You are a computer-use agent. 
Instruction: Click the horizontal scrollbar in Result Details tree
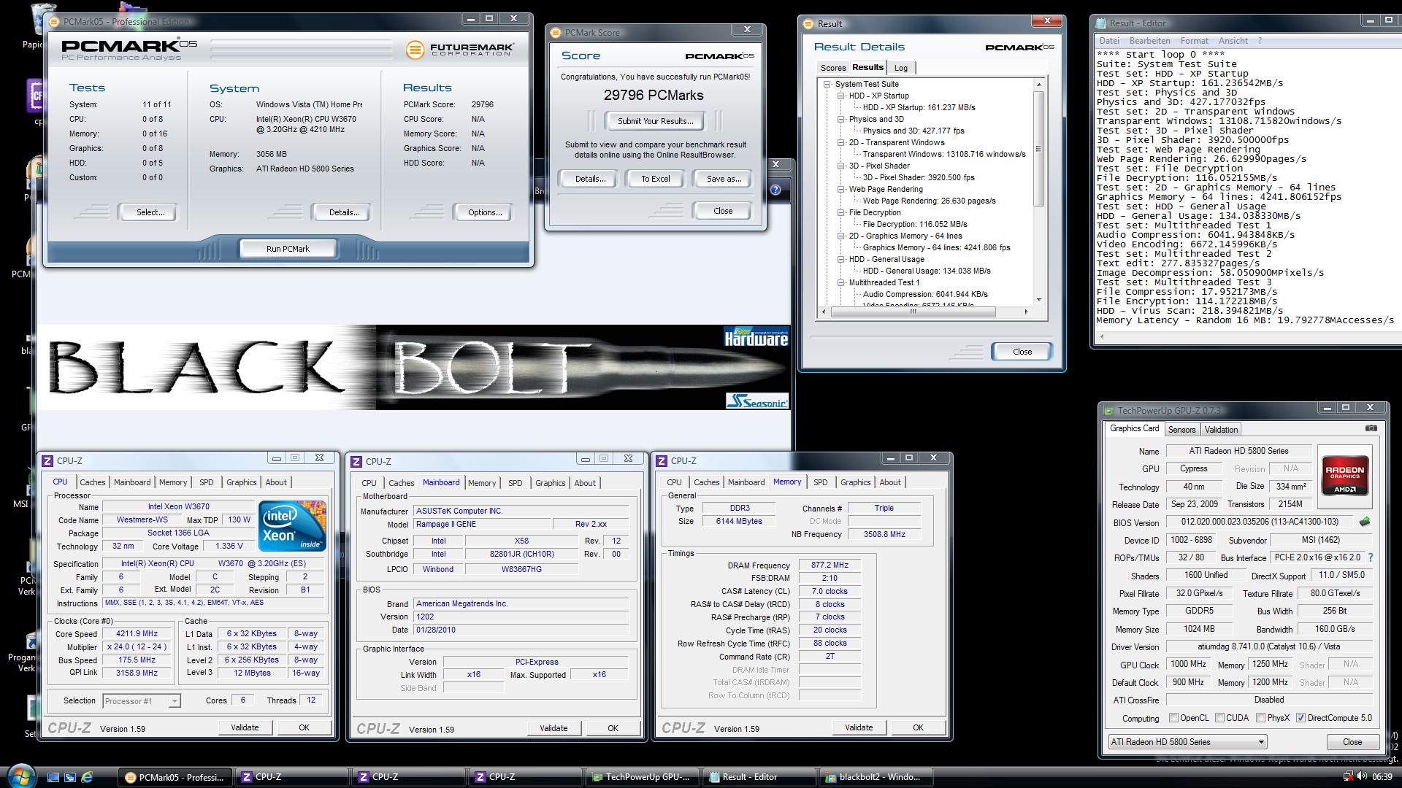(x=913, y=312)
